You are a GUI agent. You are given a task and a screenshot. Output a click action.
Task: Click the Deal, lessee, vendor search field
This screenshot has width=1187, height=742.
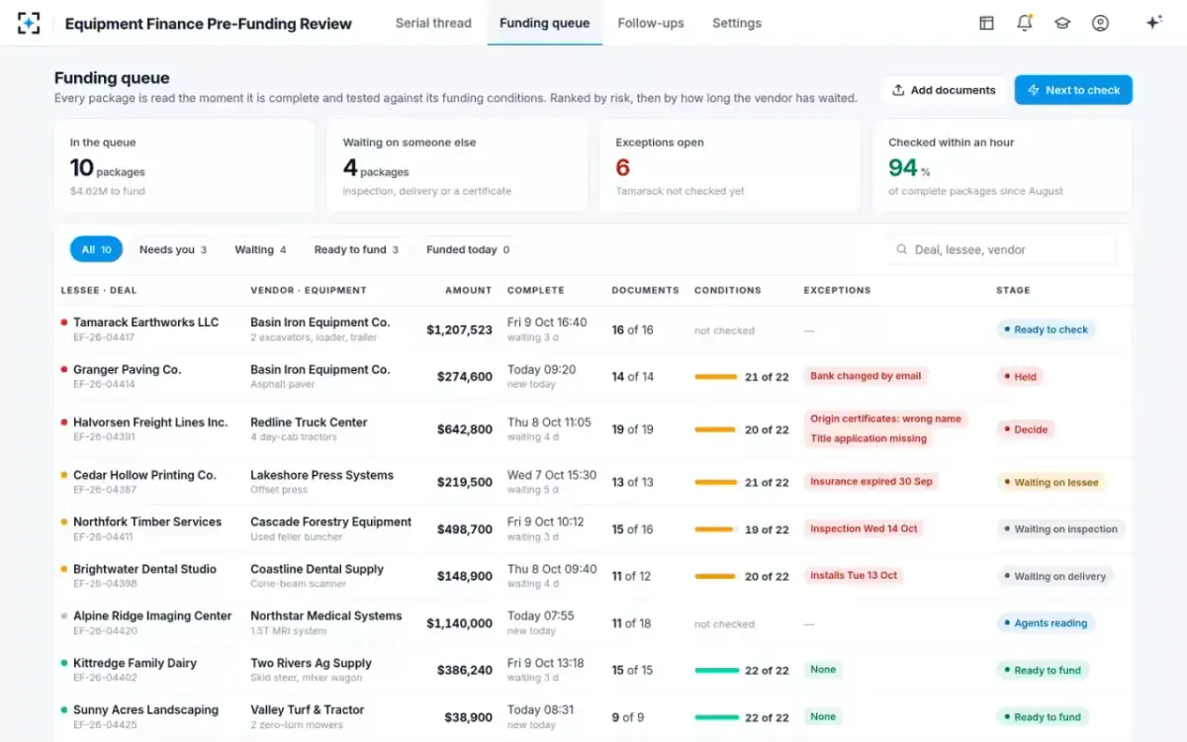coord(1001,249)
